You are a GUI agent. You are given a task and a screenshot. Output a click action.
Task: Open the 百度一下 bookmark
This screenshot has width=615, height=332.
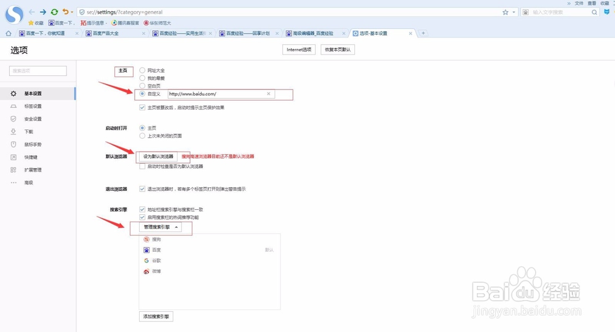[61, 23]
